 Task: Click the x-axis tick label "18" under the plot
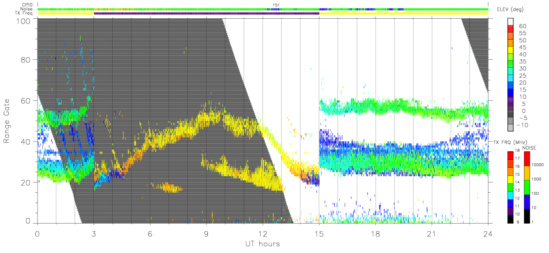coord(375,233)
